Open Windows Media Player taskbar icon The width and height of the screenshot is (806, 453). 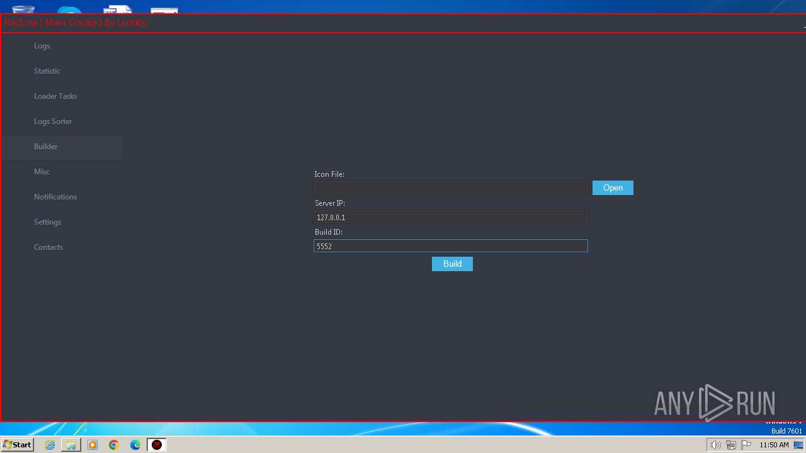(93, 445)
